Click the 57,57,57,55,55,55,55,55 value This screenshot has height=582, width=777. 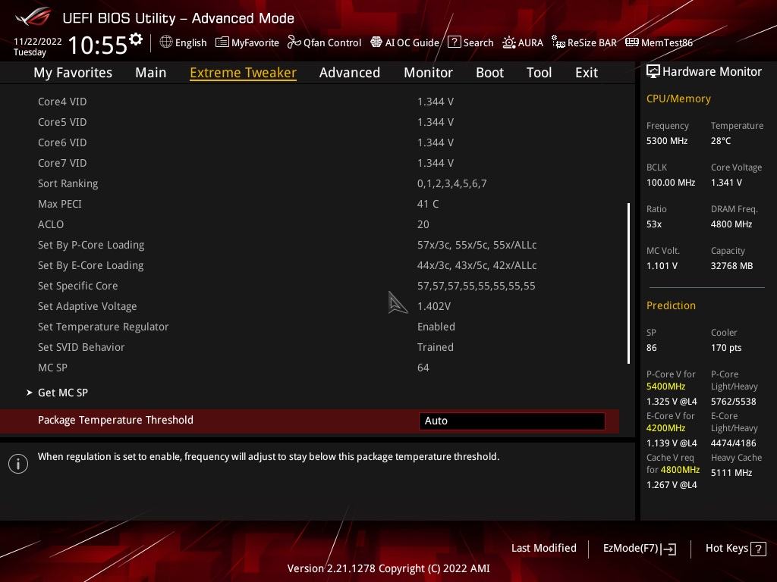[x=477, y=286]
